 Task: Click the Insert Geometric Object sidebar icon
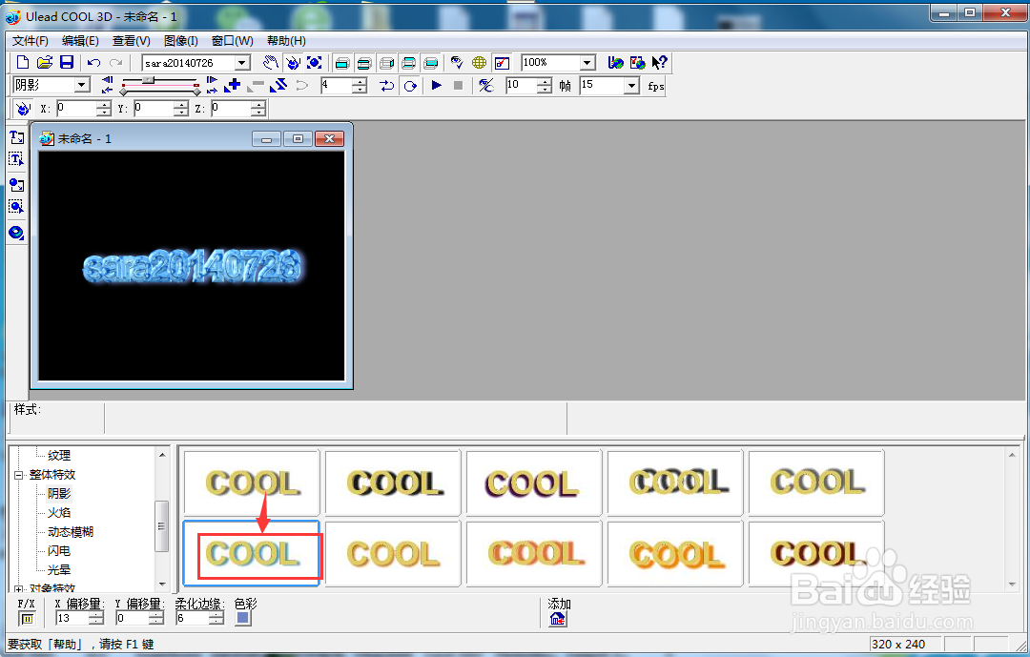(16, 233)
